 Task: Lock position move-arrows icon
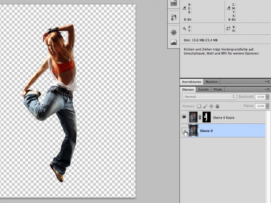point(211,106)
